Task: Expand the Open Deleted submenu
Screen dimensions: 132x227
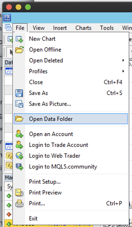Action: [71, 60]
